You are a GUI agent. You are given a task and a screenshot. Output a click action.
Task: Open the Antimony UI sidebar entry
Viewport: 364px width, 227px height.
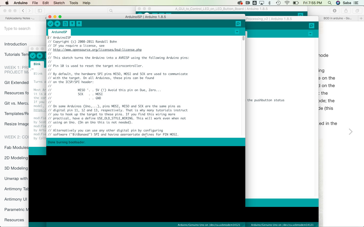coord(16,199)
